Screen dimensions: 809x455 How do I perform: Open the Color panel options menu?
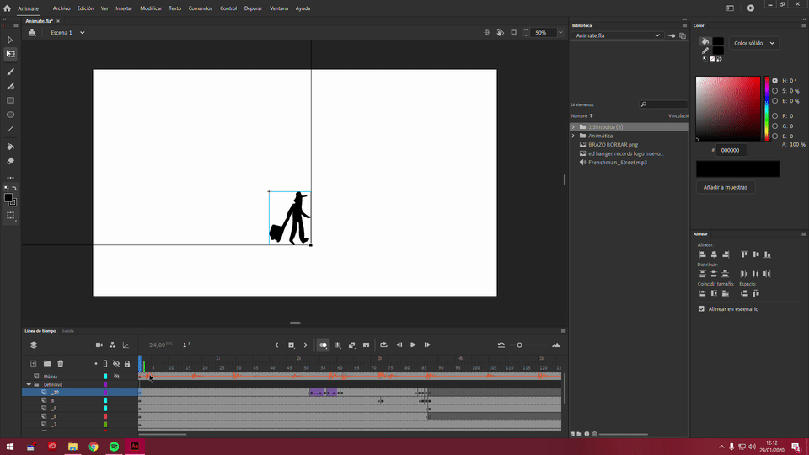(x=803, y=25)
